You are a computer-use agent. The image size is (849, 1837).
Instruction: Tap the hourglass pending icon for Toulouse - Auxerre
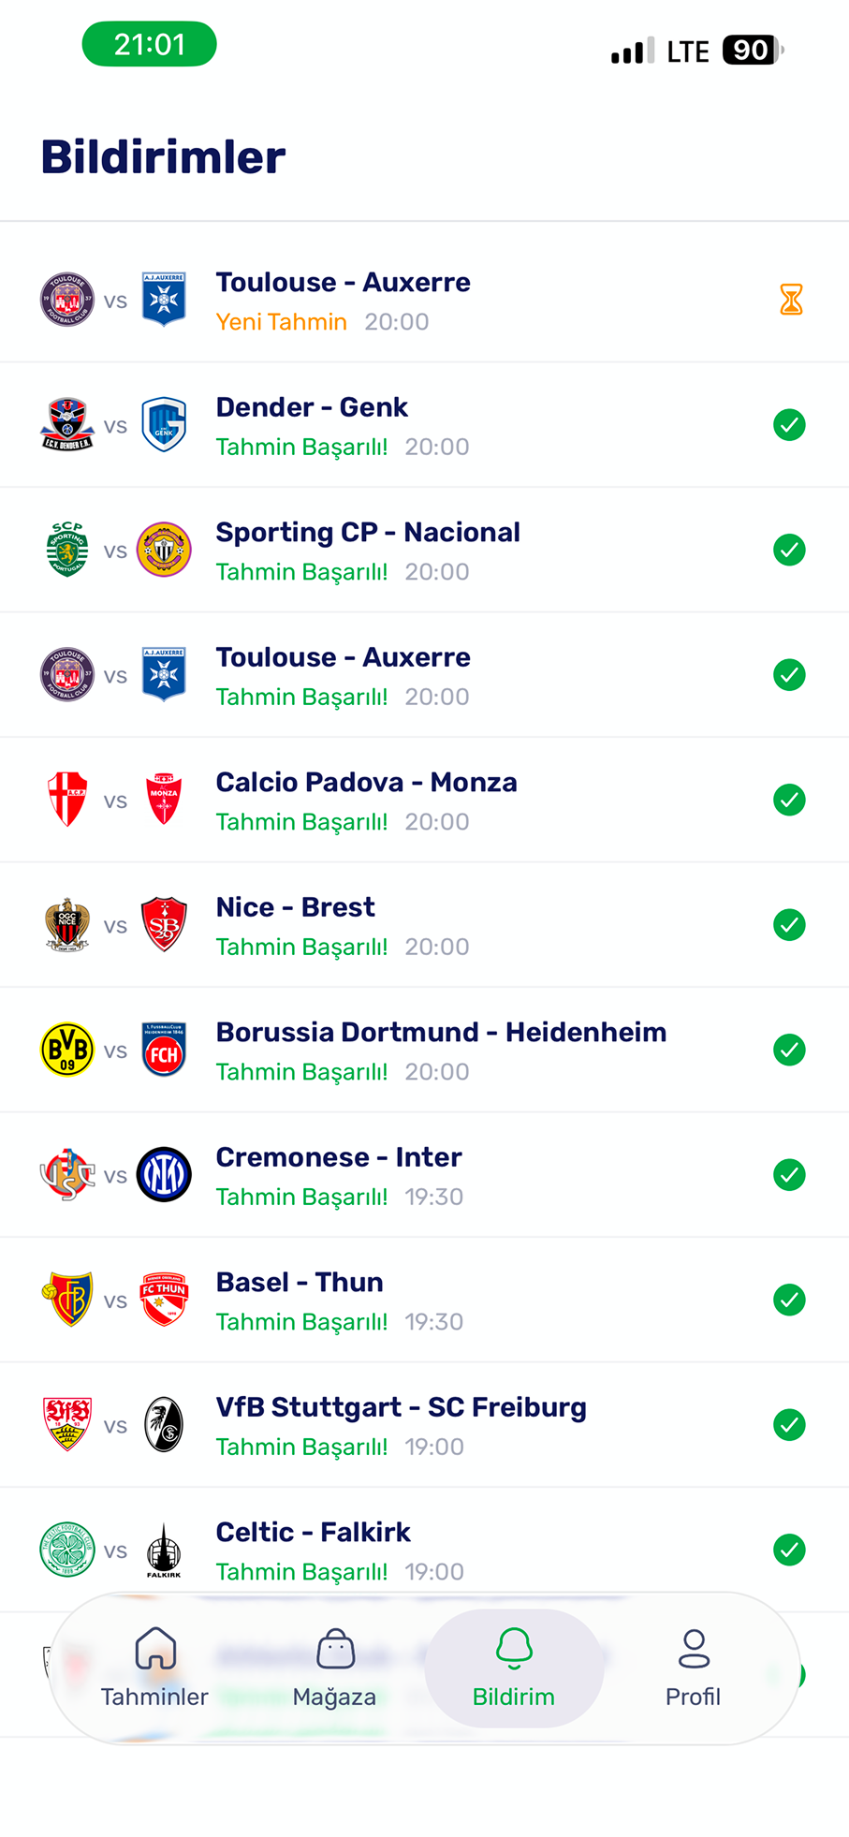791,300
